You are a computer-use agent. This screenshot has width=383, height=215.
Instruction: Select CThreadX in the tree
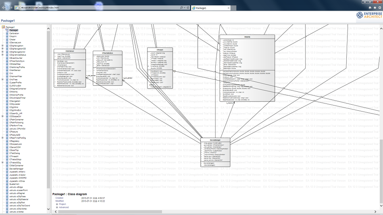[14, 157]
